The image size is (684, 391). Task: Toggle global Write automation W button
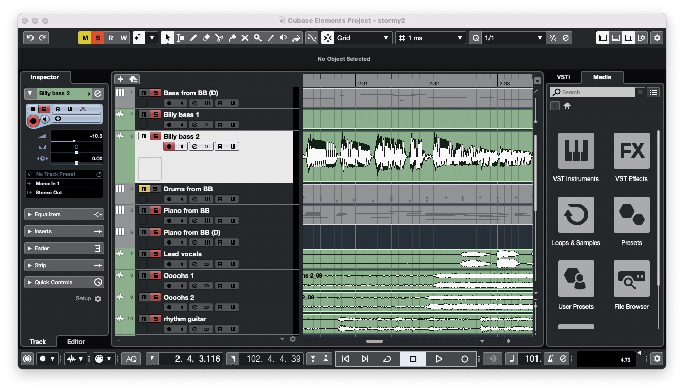click(x=123, y=38)
